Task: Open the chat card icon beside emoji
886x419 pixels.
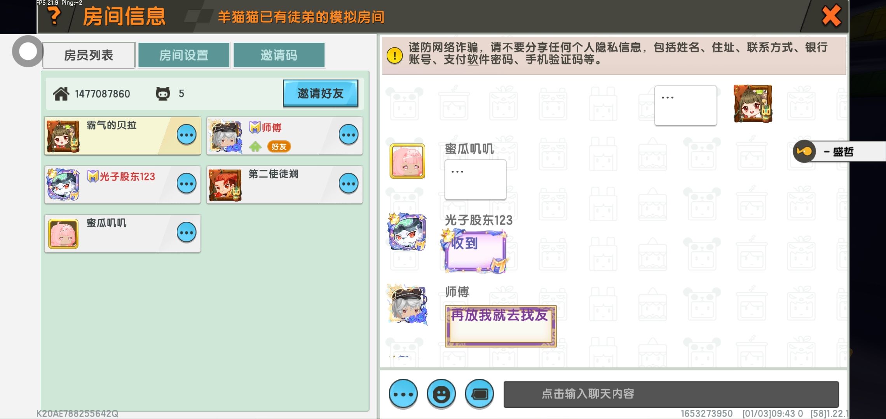Action: tap(480, 394)
